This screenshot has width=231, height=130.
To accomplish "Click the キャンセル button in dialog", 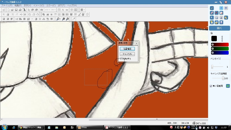I will pos(127,54).
